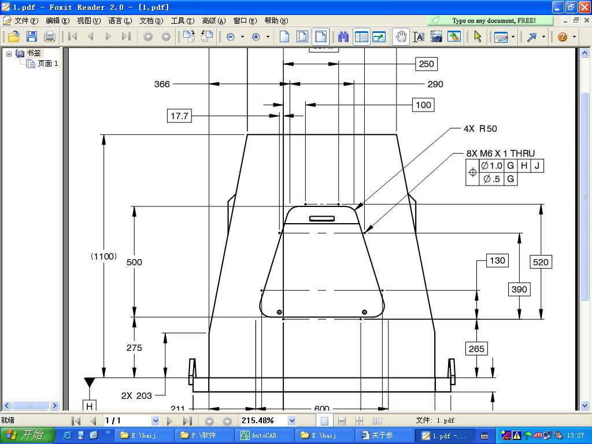Screen dimensions: 592x444
Task: Go to previous page via top toolbar
Action: coord(90,36)
